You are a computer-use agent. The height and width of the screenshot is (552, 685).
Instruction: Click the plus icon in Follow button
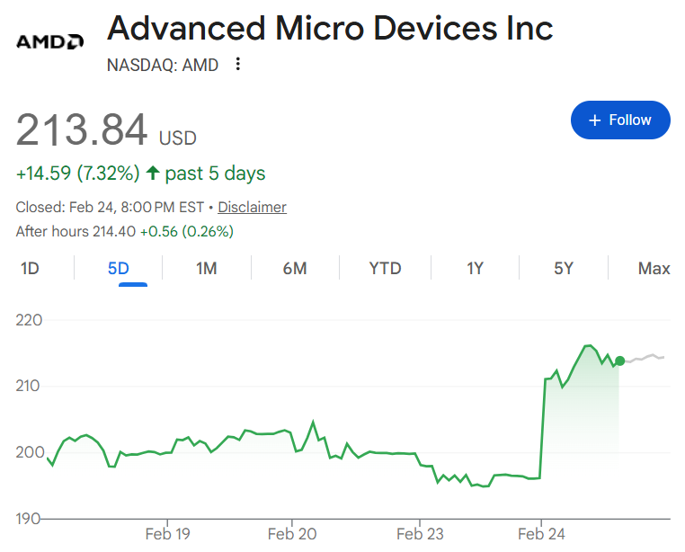tap(594, 120)
